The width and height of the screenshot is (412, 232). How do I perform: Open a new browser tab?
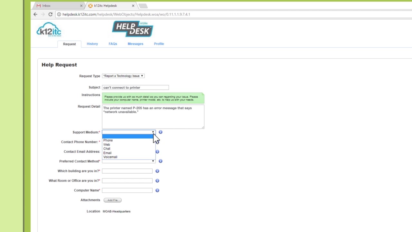pyautogui.click(x=143, y=6)
